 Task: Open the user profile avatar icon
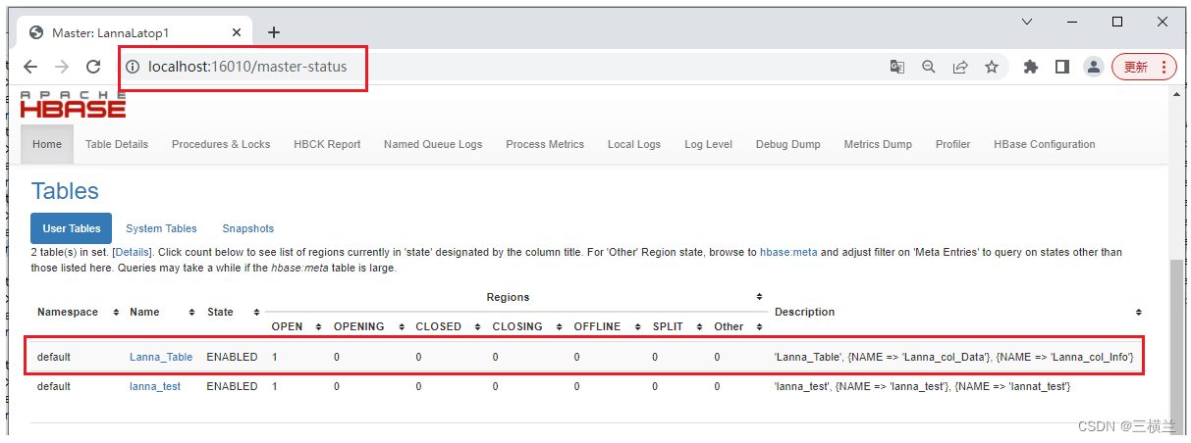tap(1093, 67)
